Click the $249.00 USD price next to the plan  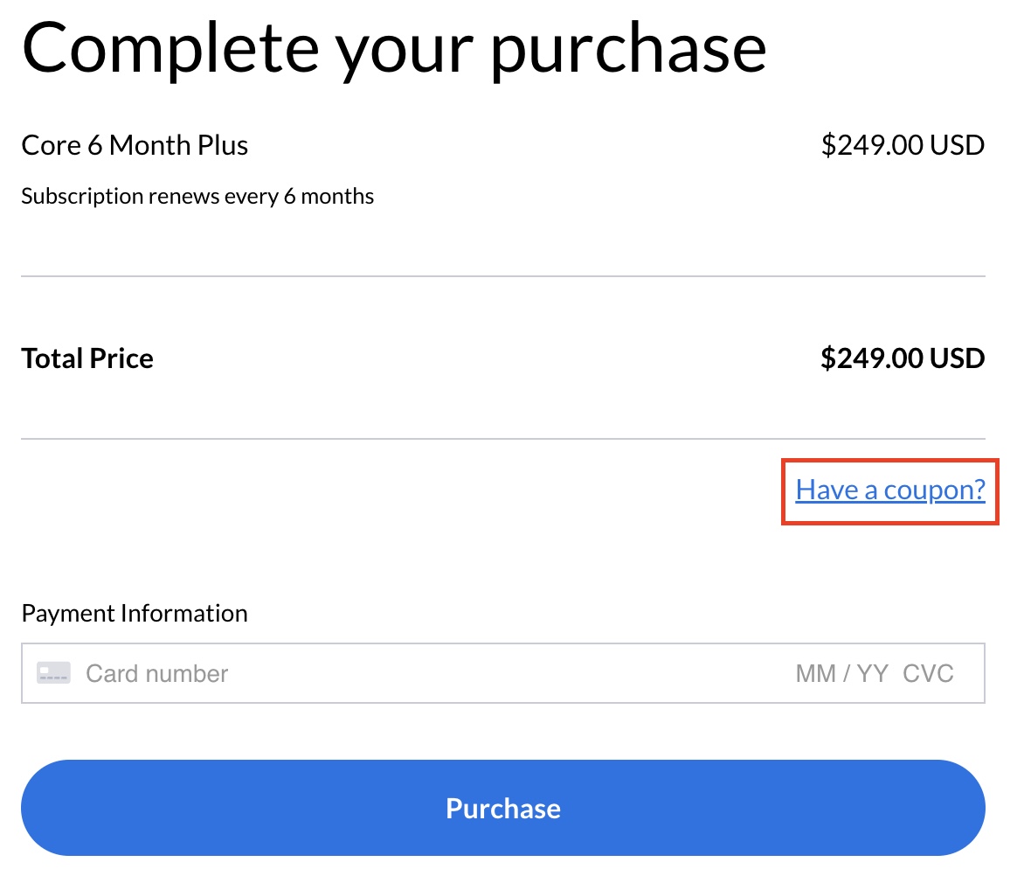click(x=903, y=145)
